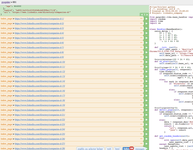This screenshot has height=150, width=193.
Task: Run the companies-d-23 follow task
Action: click(146, 124)
